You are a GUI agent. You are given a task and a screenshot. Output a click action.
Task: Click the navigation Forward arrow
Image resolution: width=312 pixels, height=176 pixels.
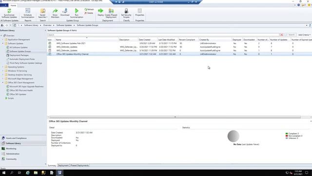pos(6,25)
